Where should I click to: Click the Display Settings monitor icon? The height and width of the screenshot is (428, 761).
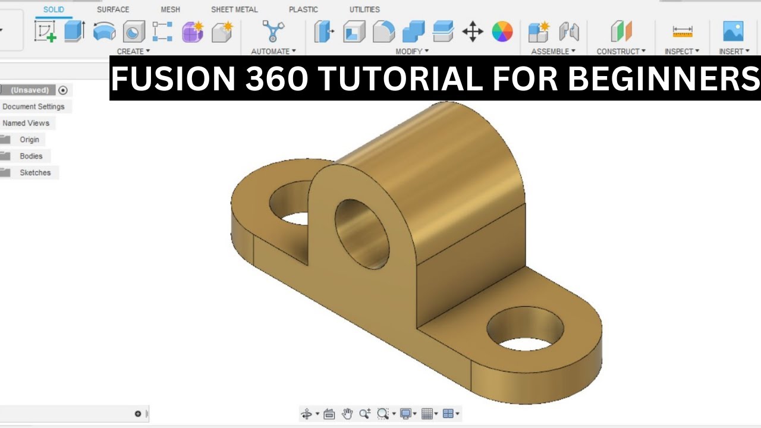point(406,414)
